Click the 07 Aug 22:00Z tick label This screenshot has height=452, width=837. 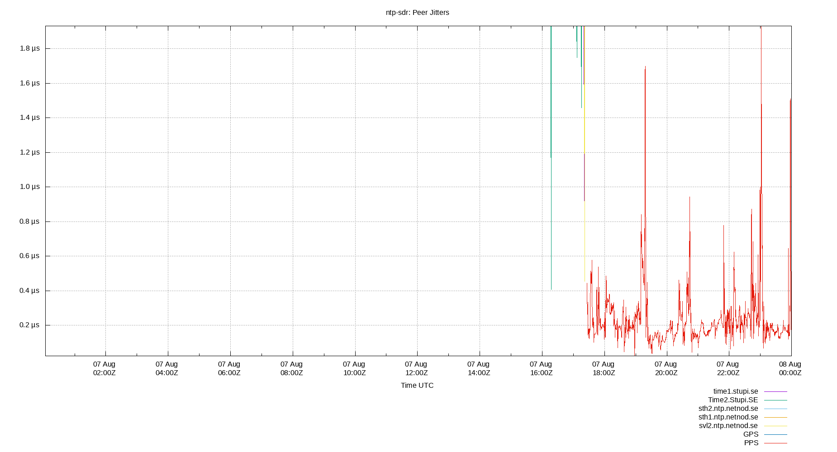(x=728, y=368)
